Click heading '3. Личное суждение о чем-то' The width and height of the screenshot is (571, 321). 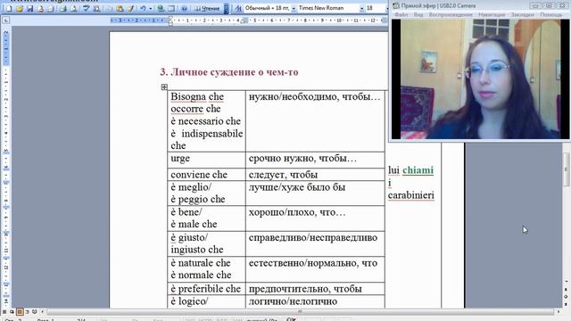229,72
